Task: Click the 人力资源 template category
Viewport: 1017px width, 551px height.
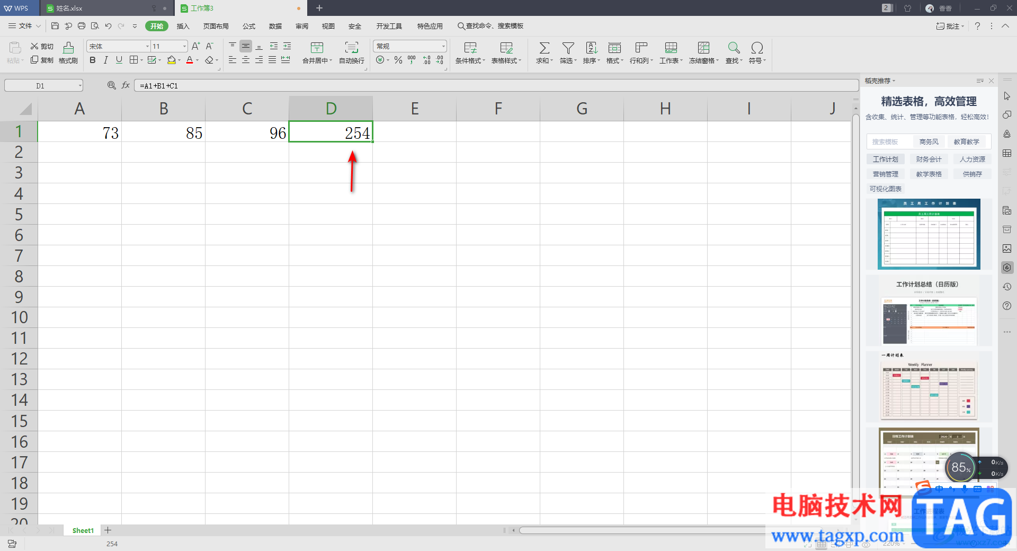Action: 973,159
